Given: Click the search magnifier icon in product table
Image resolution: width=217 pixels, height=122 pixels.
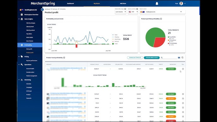Looking at the screenshot, I should [x=162, y=58].
